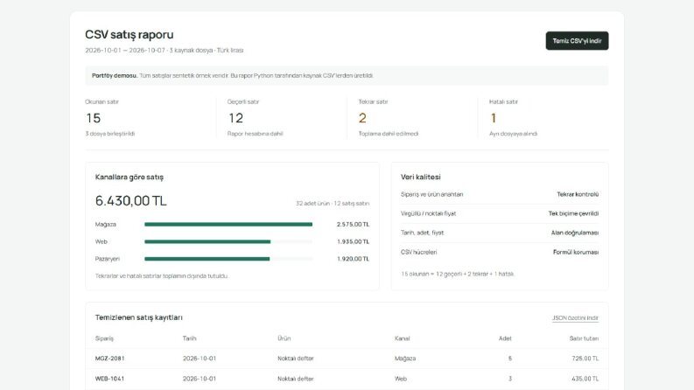Screen dimensions: 694x390
Task: Click the Satır tutarı column header
Action: (x=584, y=338)
